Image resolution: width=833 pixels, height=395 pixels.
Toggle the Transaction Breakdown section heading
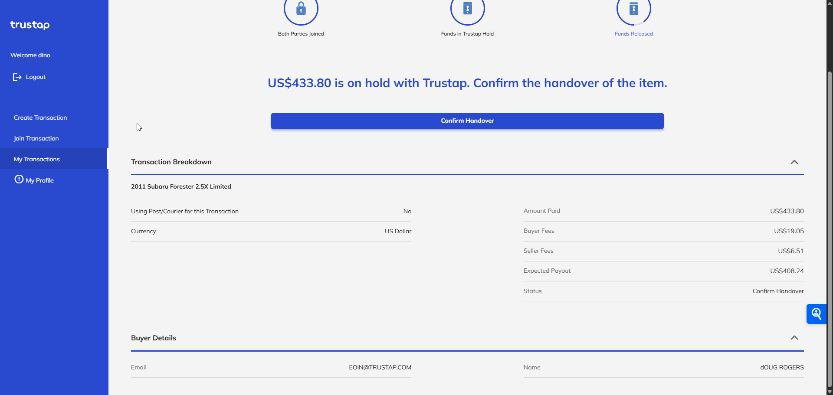(x=171, y=162)
